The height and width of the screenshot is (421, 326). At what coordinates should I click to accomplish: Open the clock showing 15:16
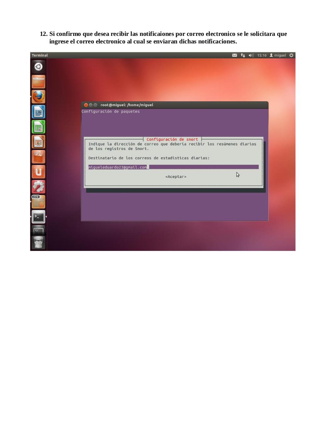tap(262, 55)
